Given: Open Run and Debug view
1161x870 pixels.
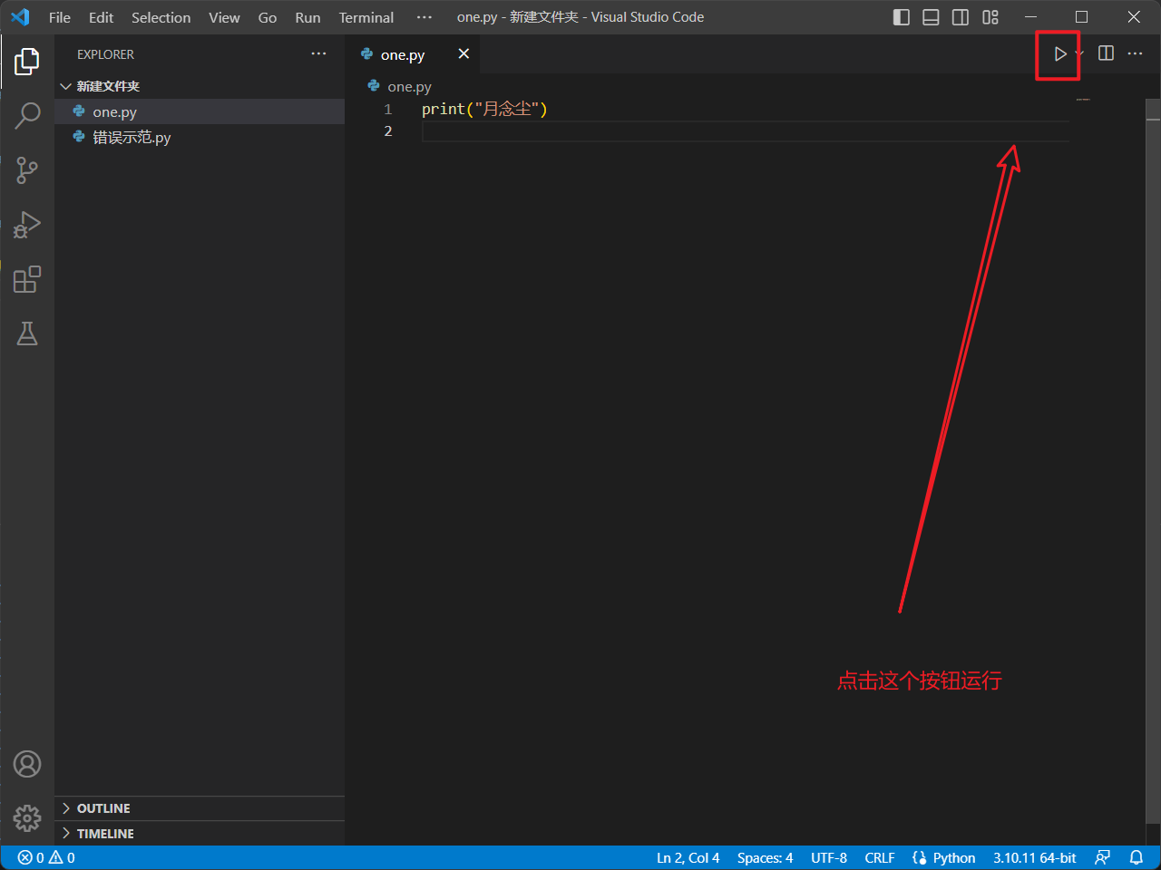Looking at the screenshot, I should coord(27,225).
